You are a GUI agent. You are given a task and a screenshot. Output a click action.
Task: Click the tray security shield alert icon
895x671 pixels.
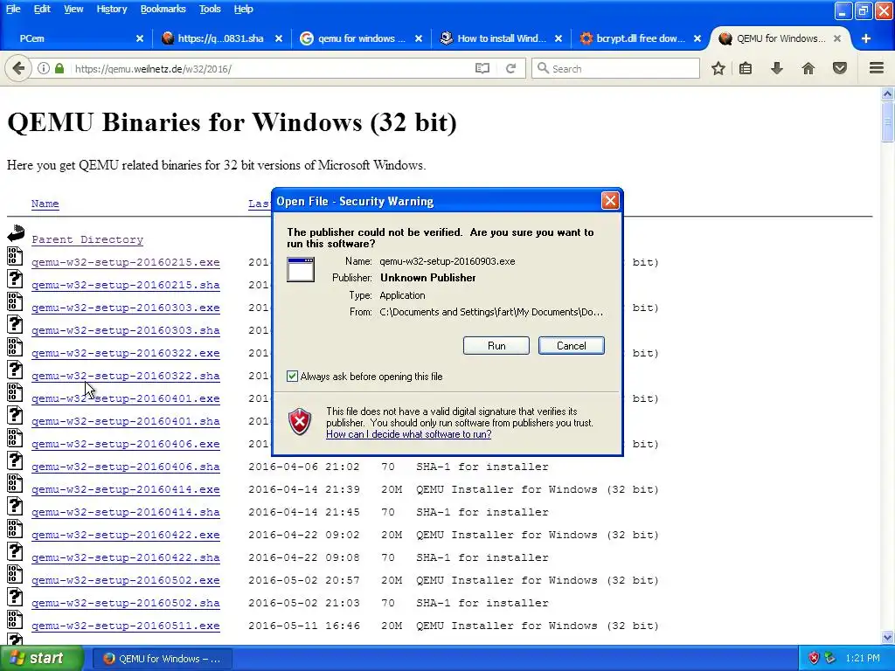814,659
